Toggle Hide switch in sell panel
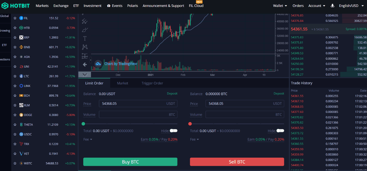 (280, 131)
